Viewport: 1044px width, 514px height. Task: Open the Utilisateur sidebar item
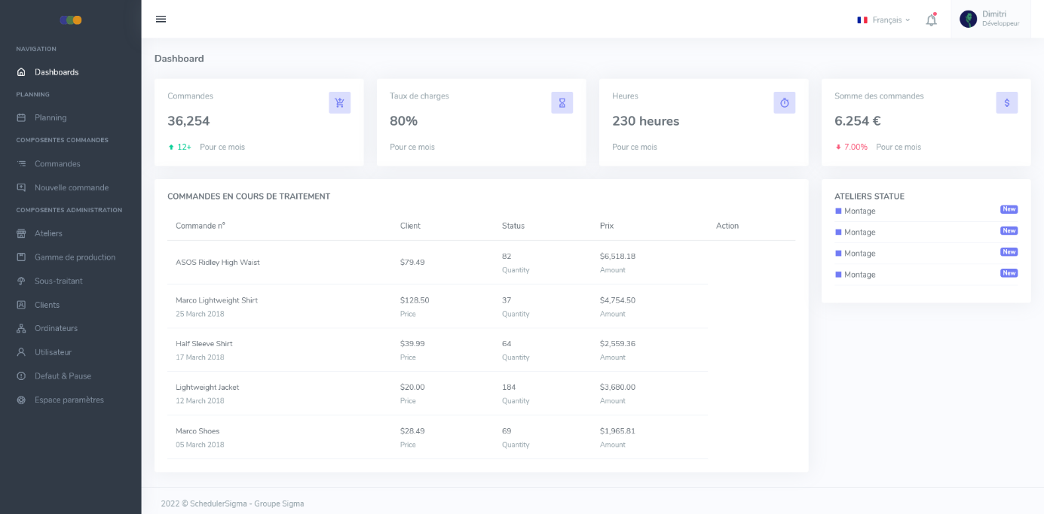coord(70,352)
